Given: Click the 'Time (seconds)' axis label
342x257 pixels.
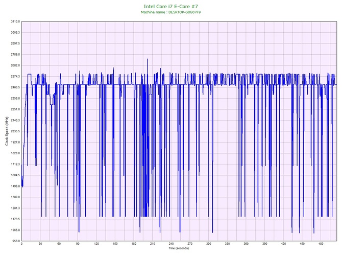Looking at the screenshot, I should point(179,248).
